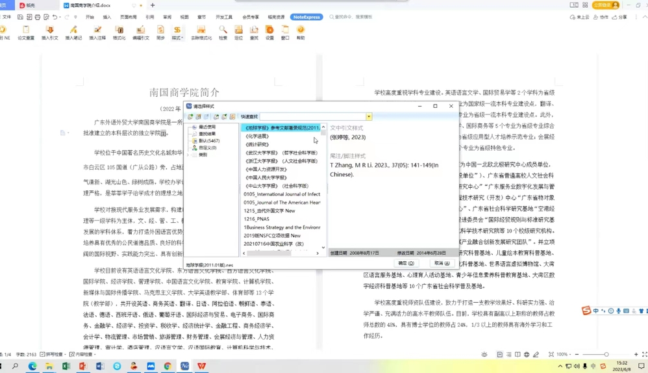Toggle 内容检查 checkbox in status bar
This screenshot has width=648, height=373.
72,355
